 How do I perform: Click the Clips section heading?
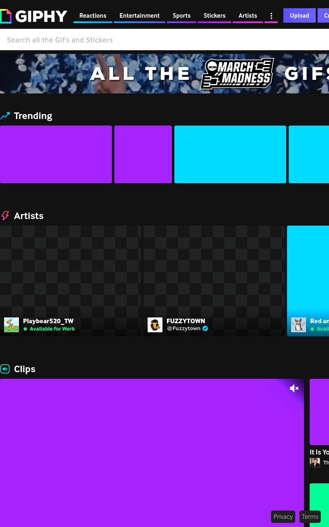(25, 369)
